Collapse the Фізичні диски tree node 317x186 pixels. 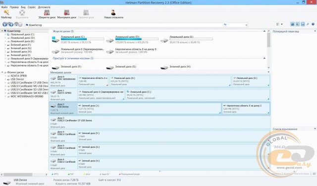click(2, 72)
